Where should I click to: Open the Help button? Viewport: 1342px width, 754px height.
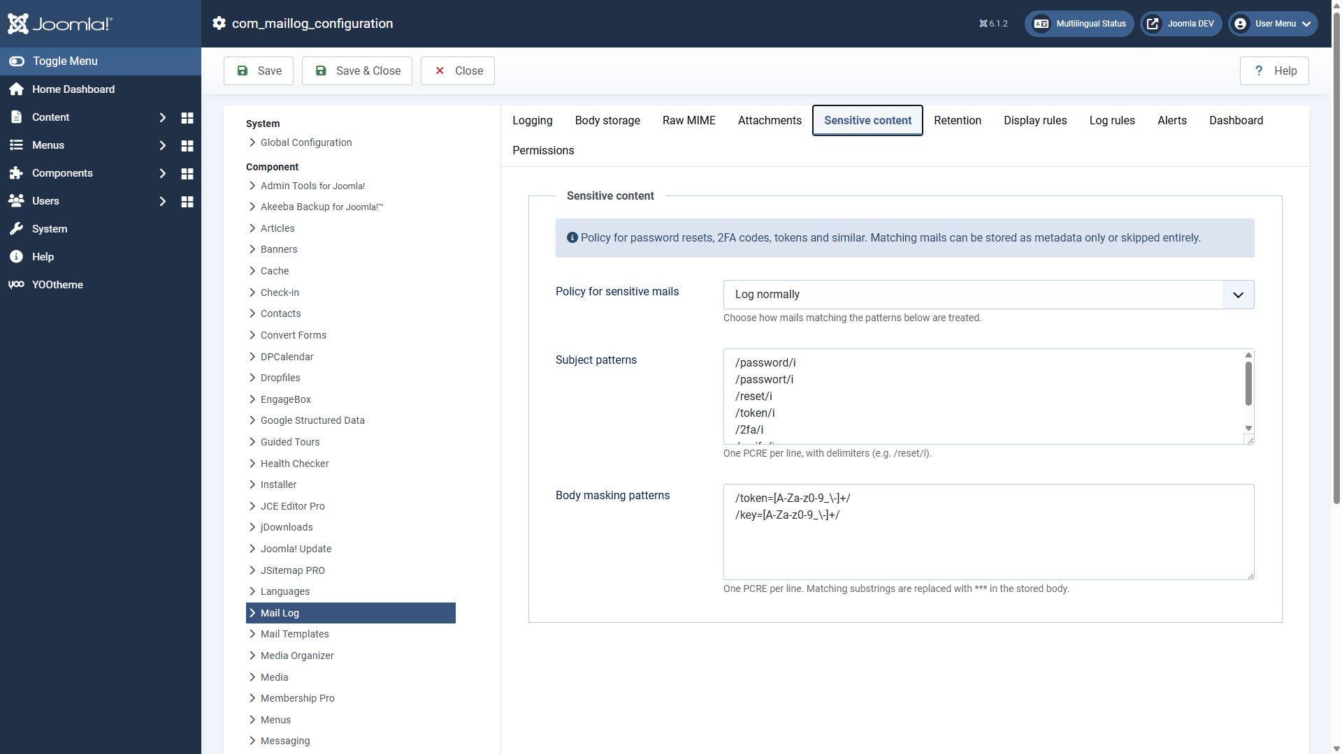(1274, 71)
